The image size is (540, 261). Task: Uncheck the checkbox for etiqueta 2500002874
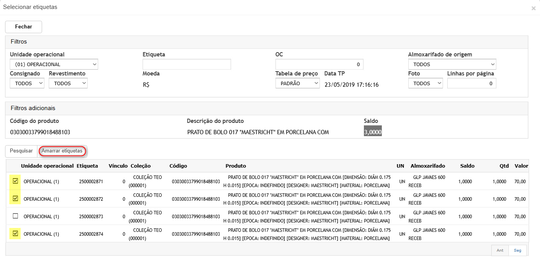(x=16, y=234)
